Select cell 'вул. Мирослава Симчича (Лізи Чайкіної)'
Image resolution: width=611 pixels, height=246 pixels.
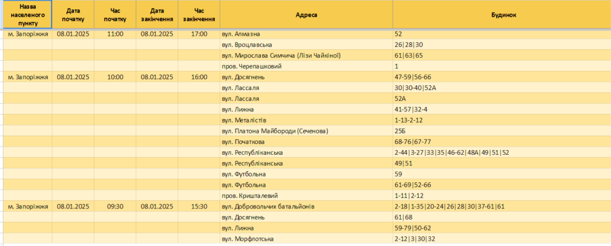click(306, 55)
